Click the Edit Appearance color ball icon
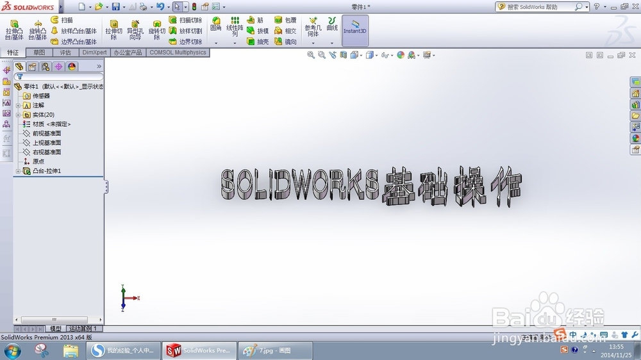This screenshot has height=360, width=641. (x=401, y=54)
